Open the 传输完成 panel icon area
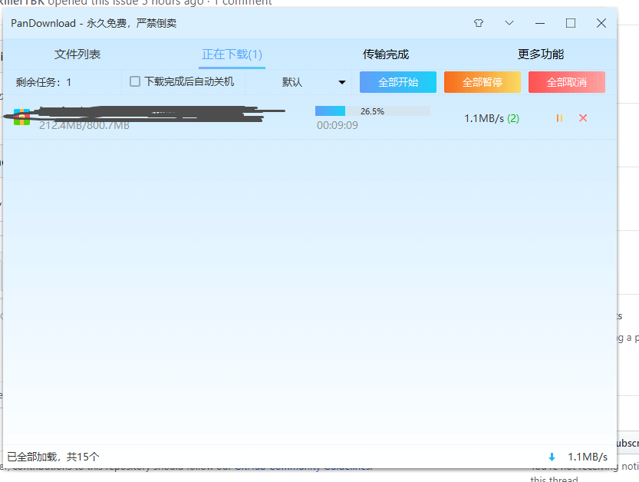Image resolution: width=639 pixels, height=482 pixels. (x=386, y=54)
